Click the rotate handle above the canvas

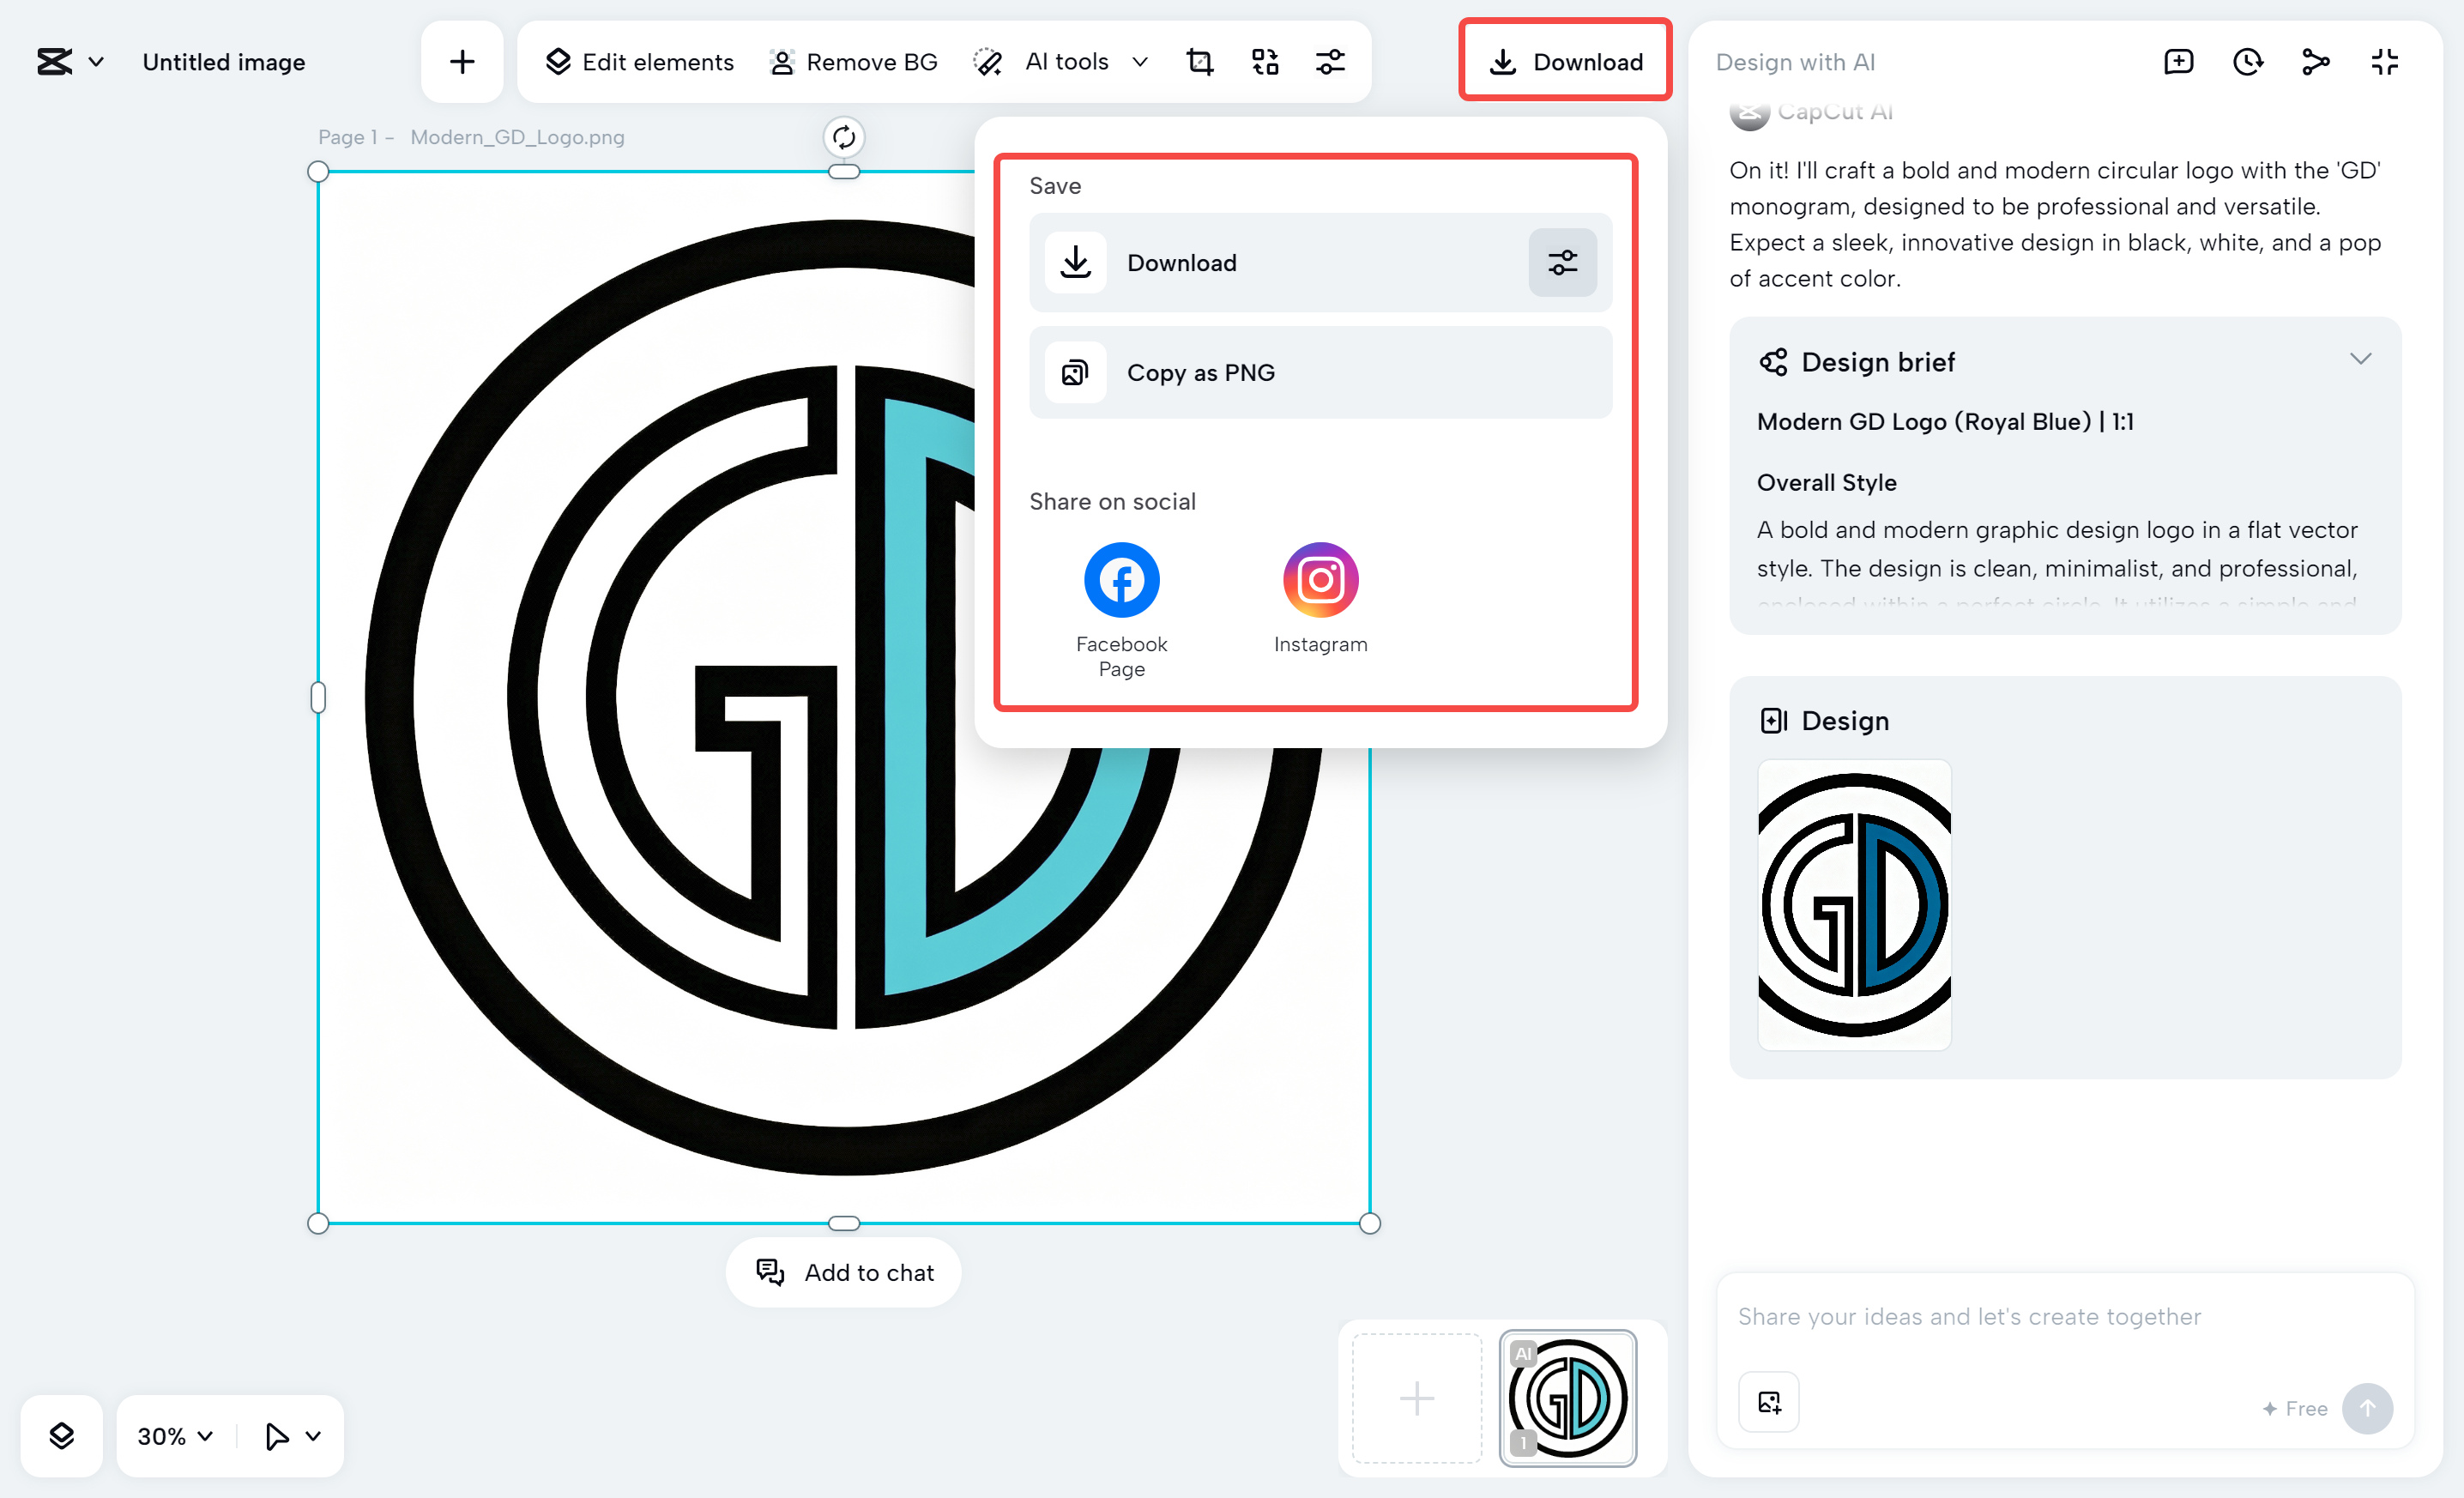[844, 137]
